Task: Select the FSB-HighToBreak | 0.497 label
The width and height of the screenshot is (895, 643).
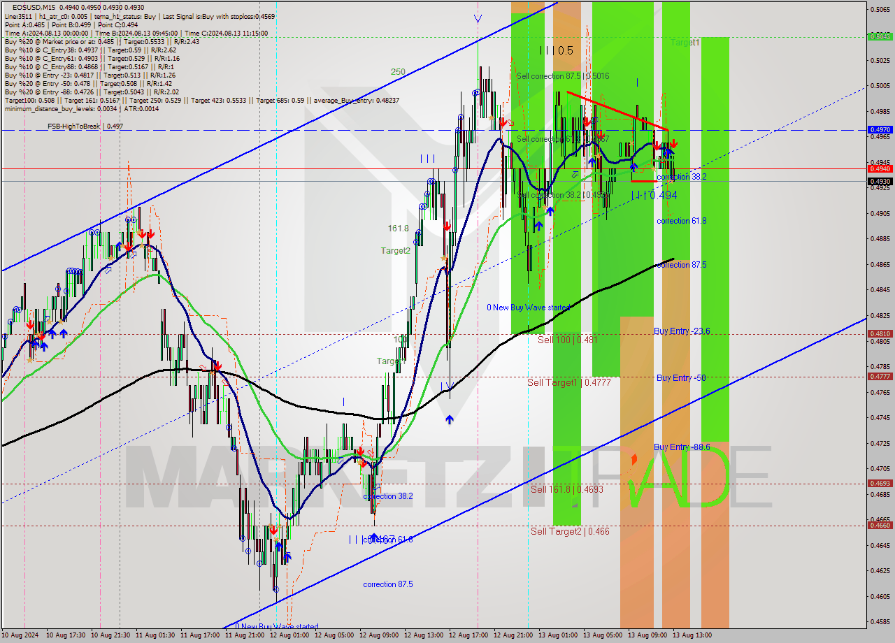Action: click(85, 127)
